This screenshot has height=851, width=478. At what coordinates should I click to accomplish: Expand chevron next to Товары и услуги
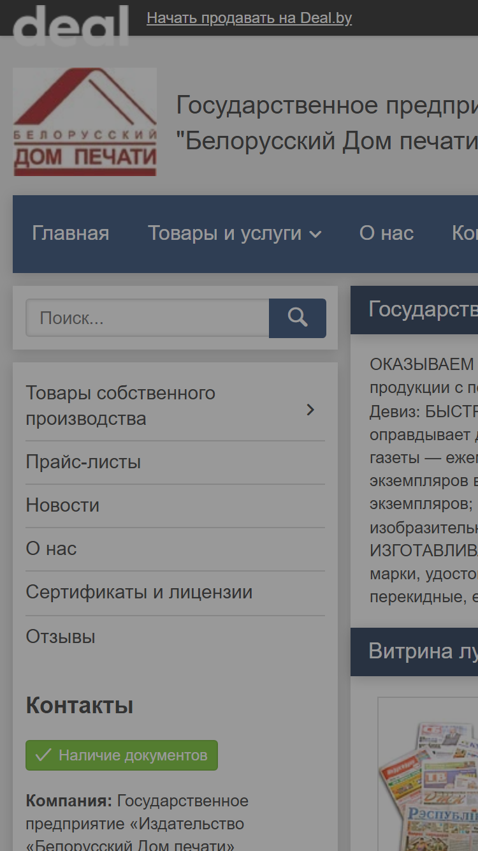coord(315,235)
